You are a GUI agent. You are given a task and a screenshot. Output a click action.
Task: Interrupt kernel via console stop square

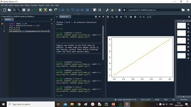(x=96, y=17)
